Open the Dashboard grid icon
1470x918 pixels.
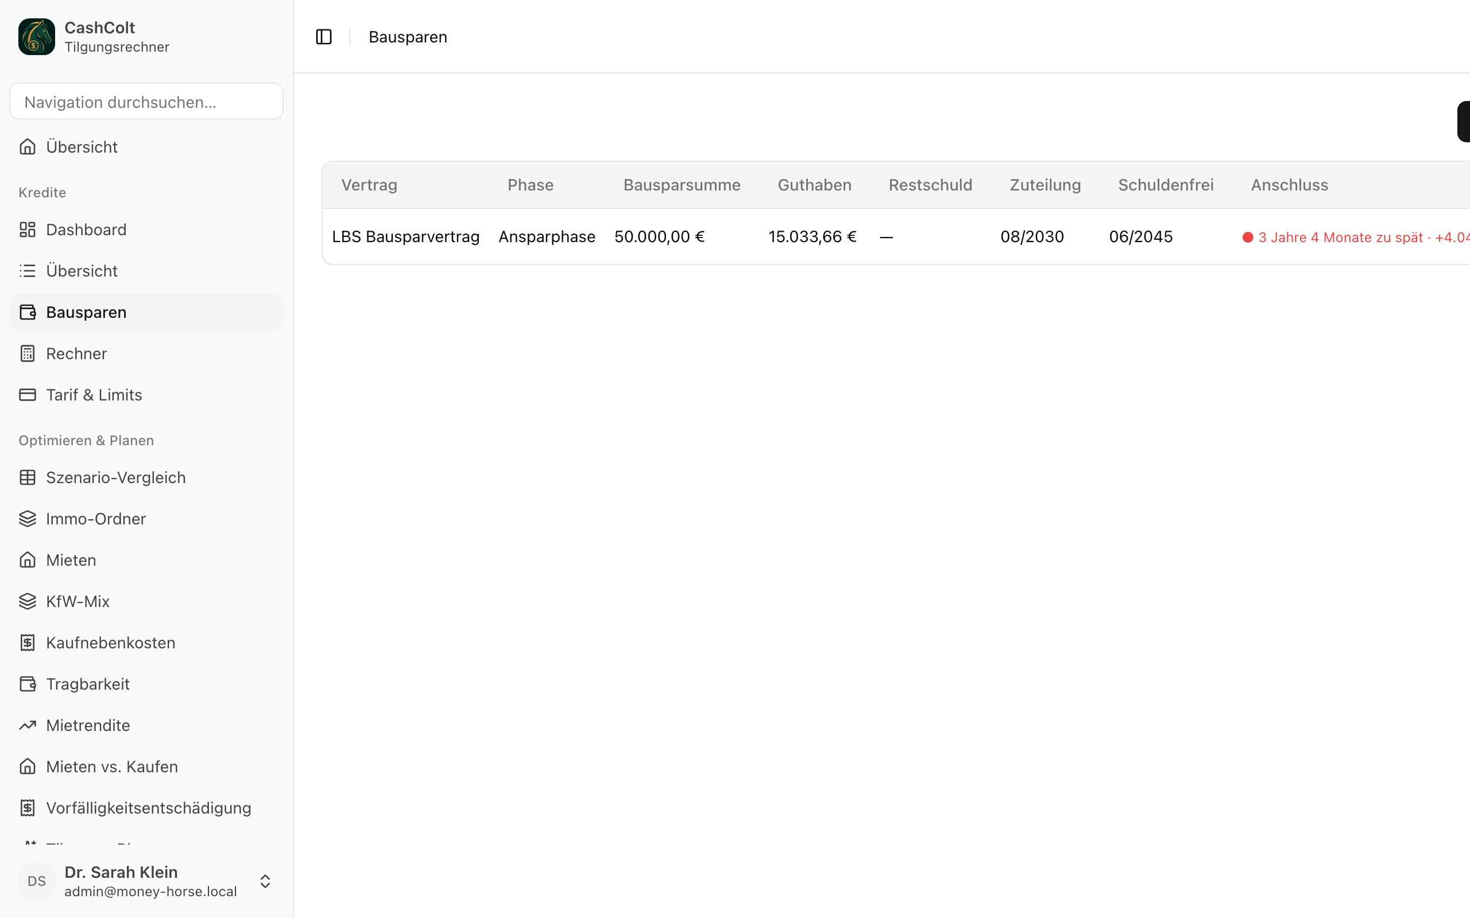[28, 229]
